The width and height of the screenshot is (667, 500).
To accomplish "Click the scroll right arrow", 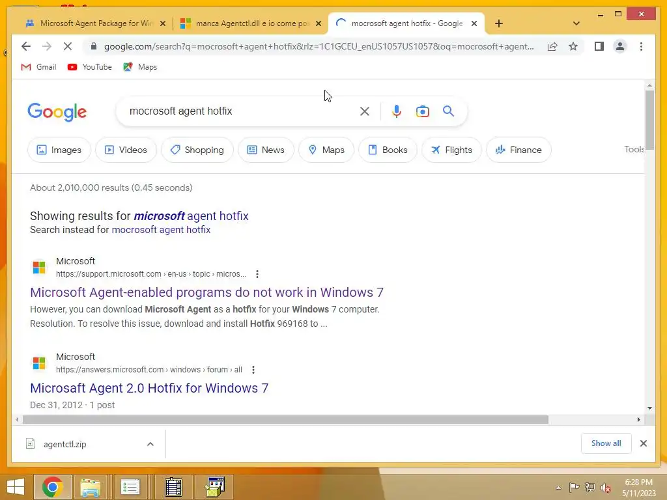I will point(639,420).
